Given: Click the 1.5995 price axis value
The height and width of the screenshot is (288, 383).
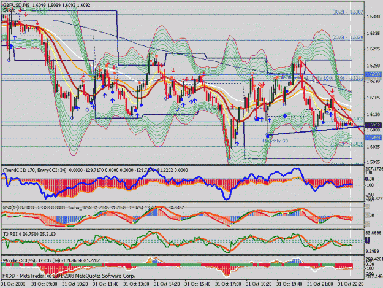Looking at the screenshot, I should pos(373,162).
